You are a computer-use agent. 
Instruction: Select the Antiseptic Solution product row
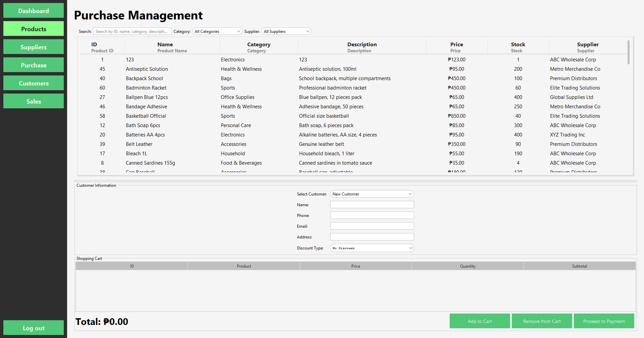235,69
